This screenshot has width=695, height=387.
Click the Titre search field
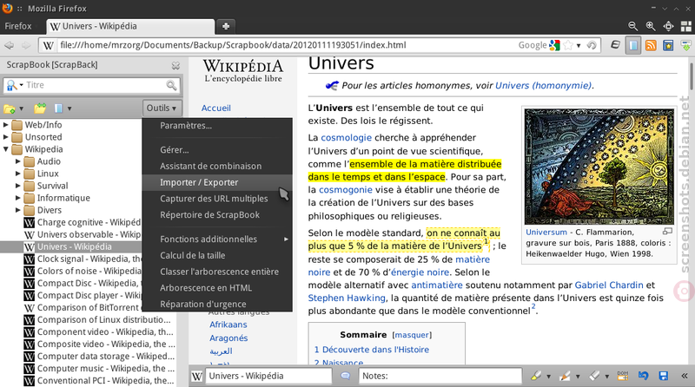tap(96, 85)
